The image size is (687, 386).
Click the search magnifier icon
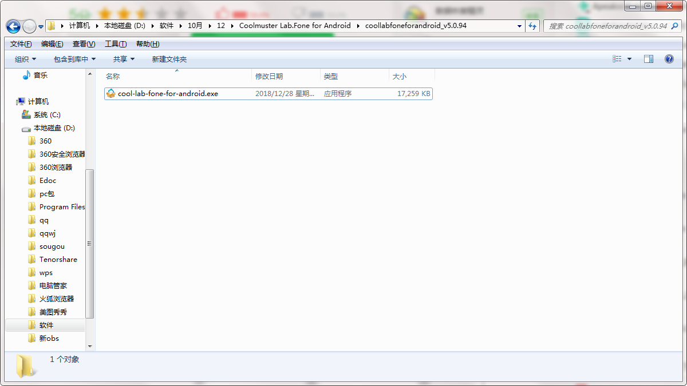(675, 26)
